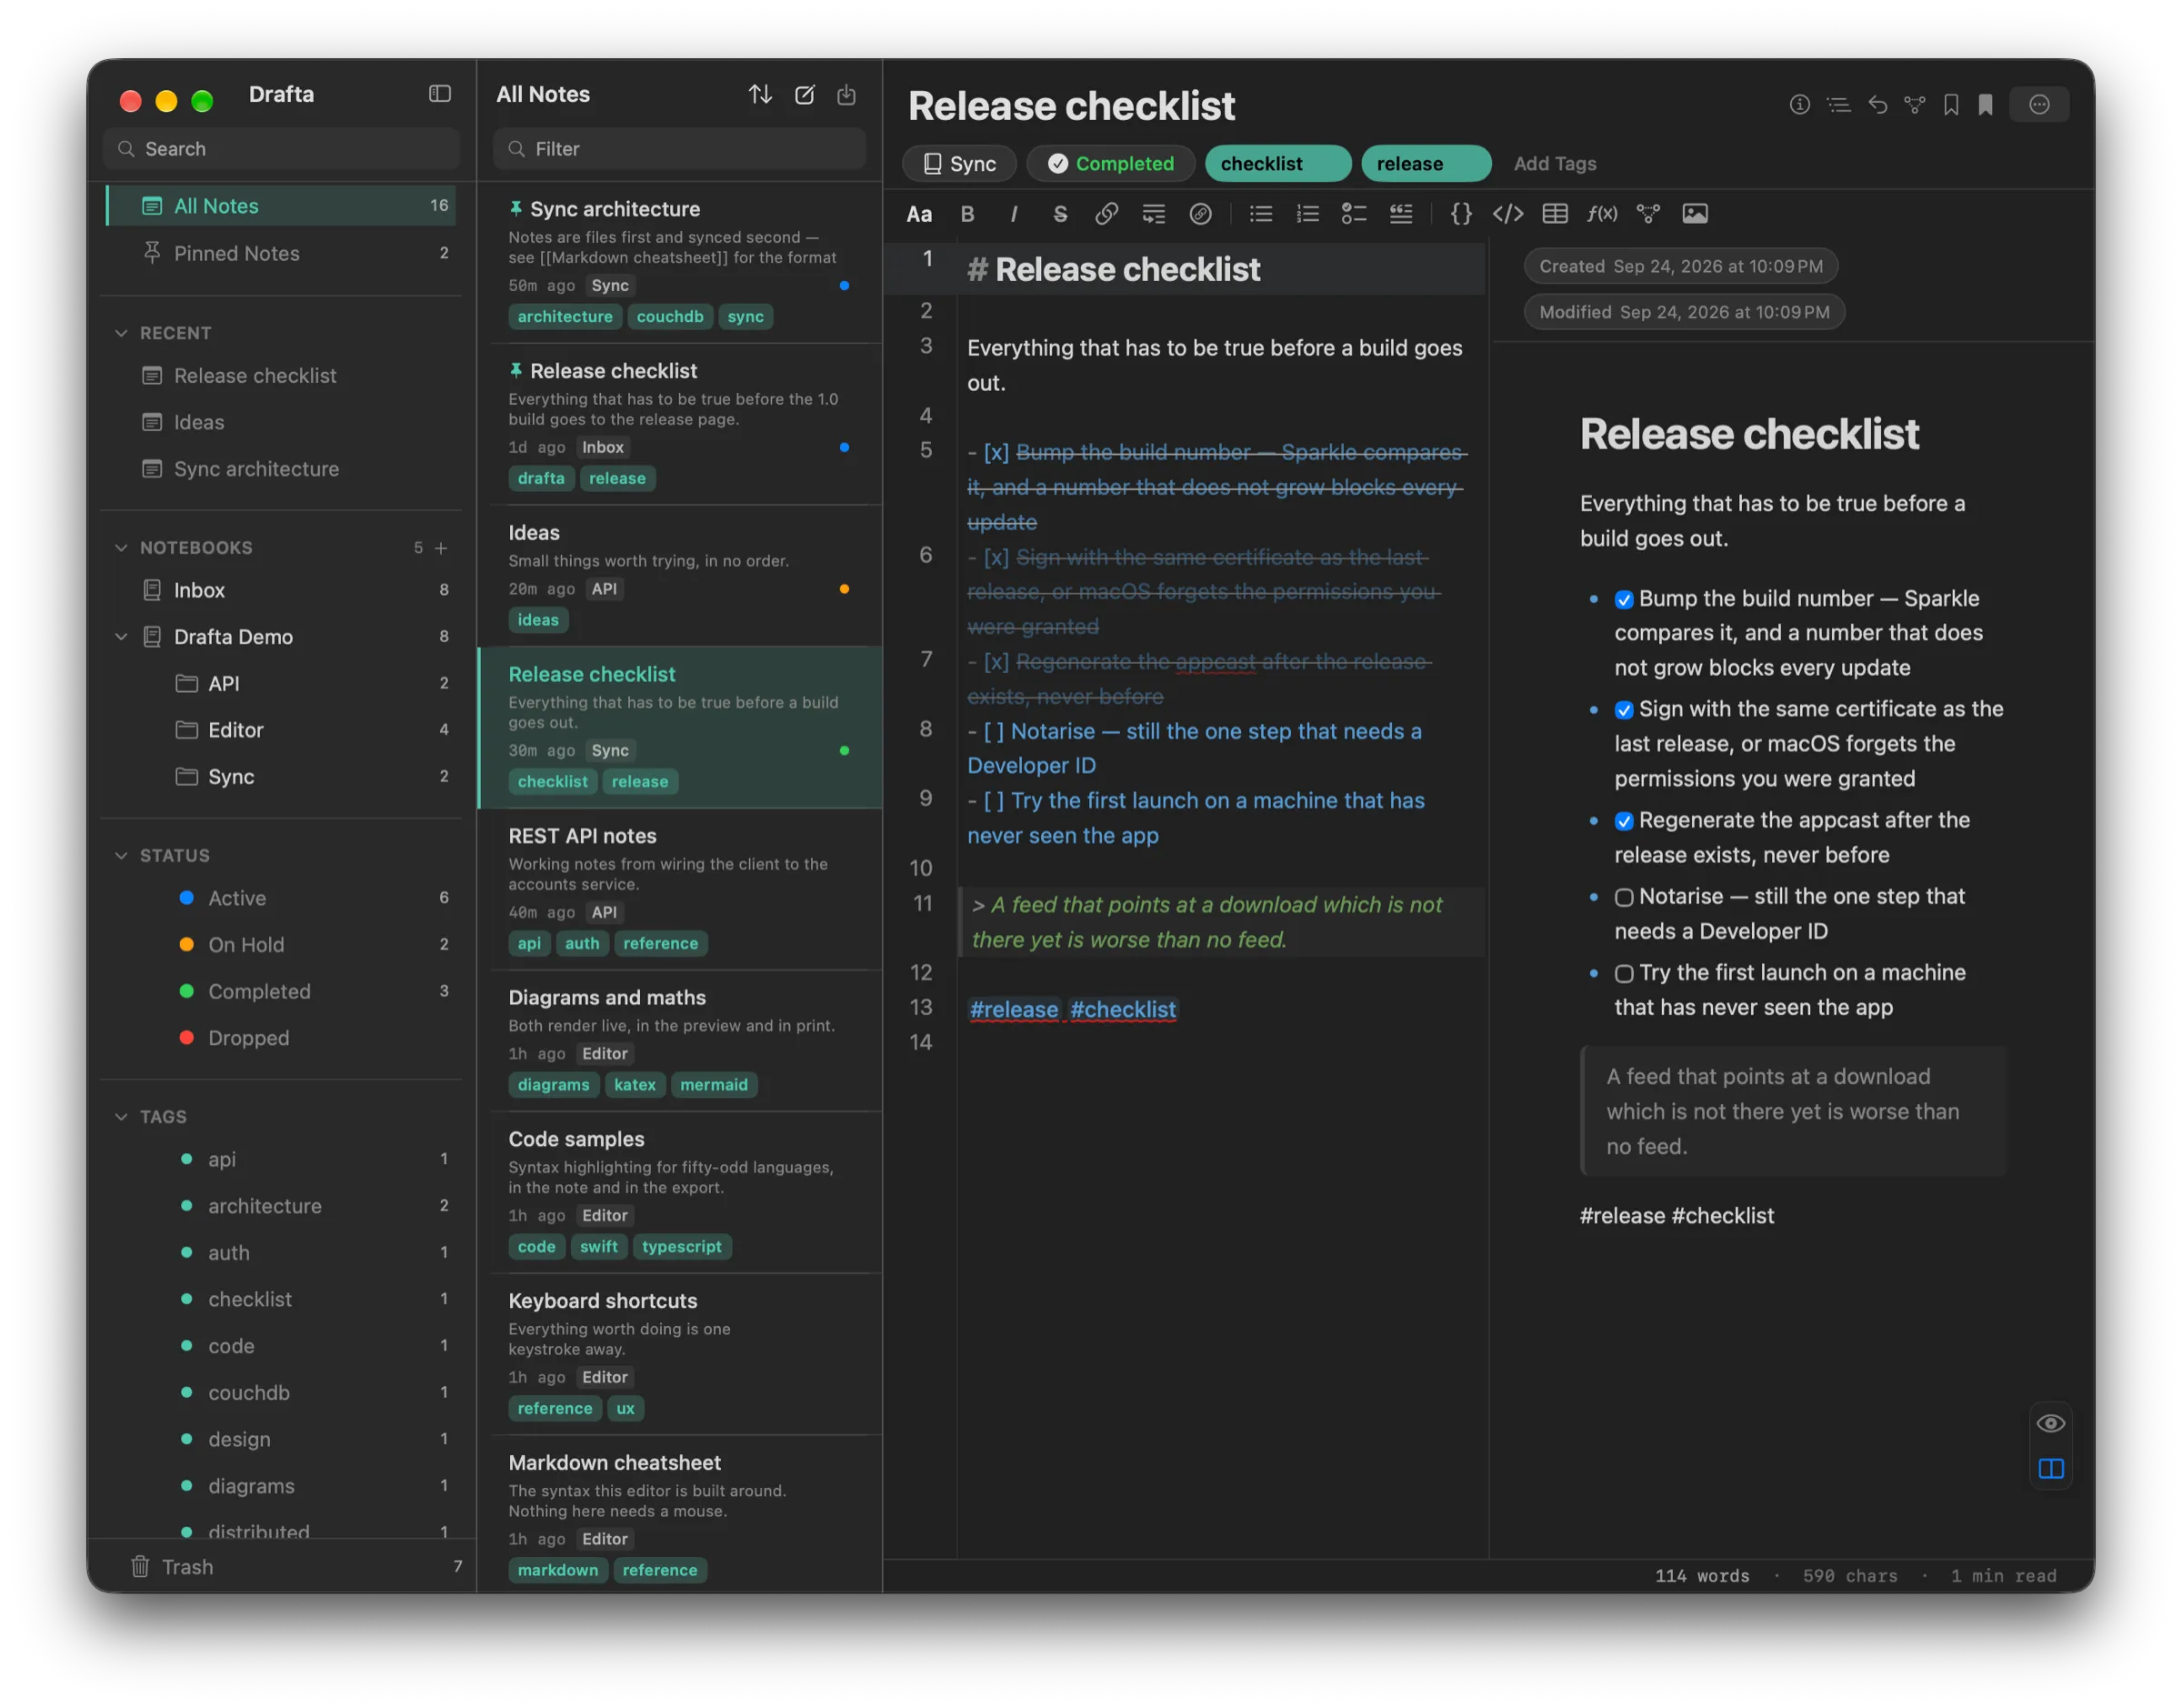
Task: Click the checklist tag pill in header
Action: [1277, 164]
